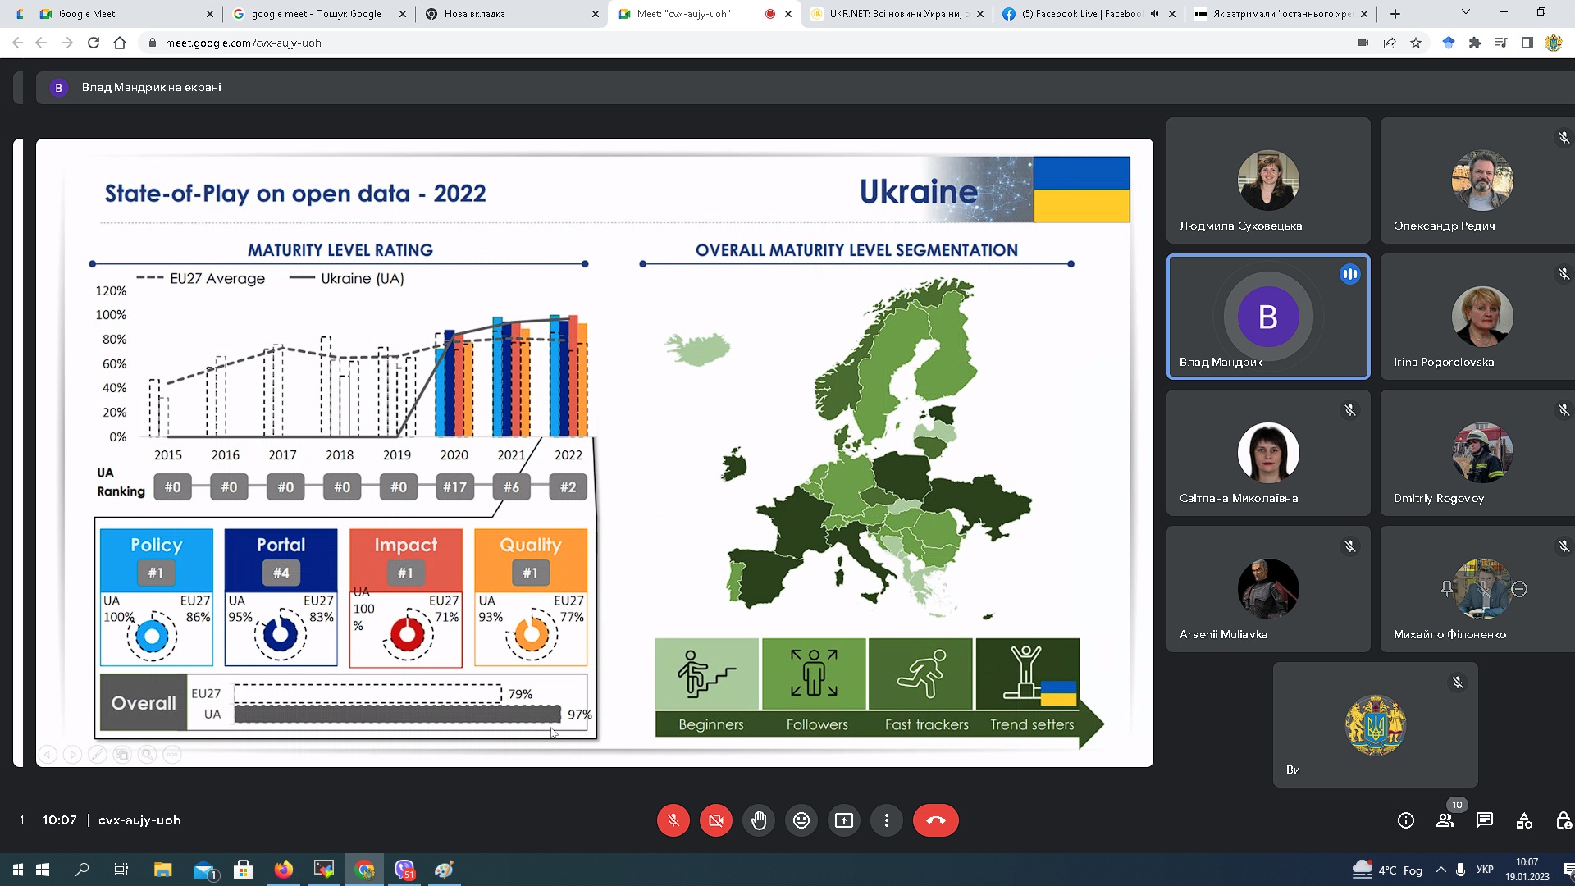Turn on camera in Meet controls
This screenshot has width=1575, height=886.
715,820
